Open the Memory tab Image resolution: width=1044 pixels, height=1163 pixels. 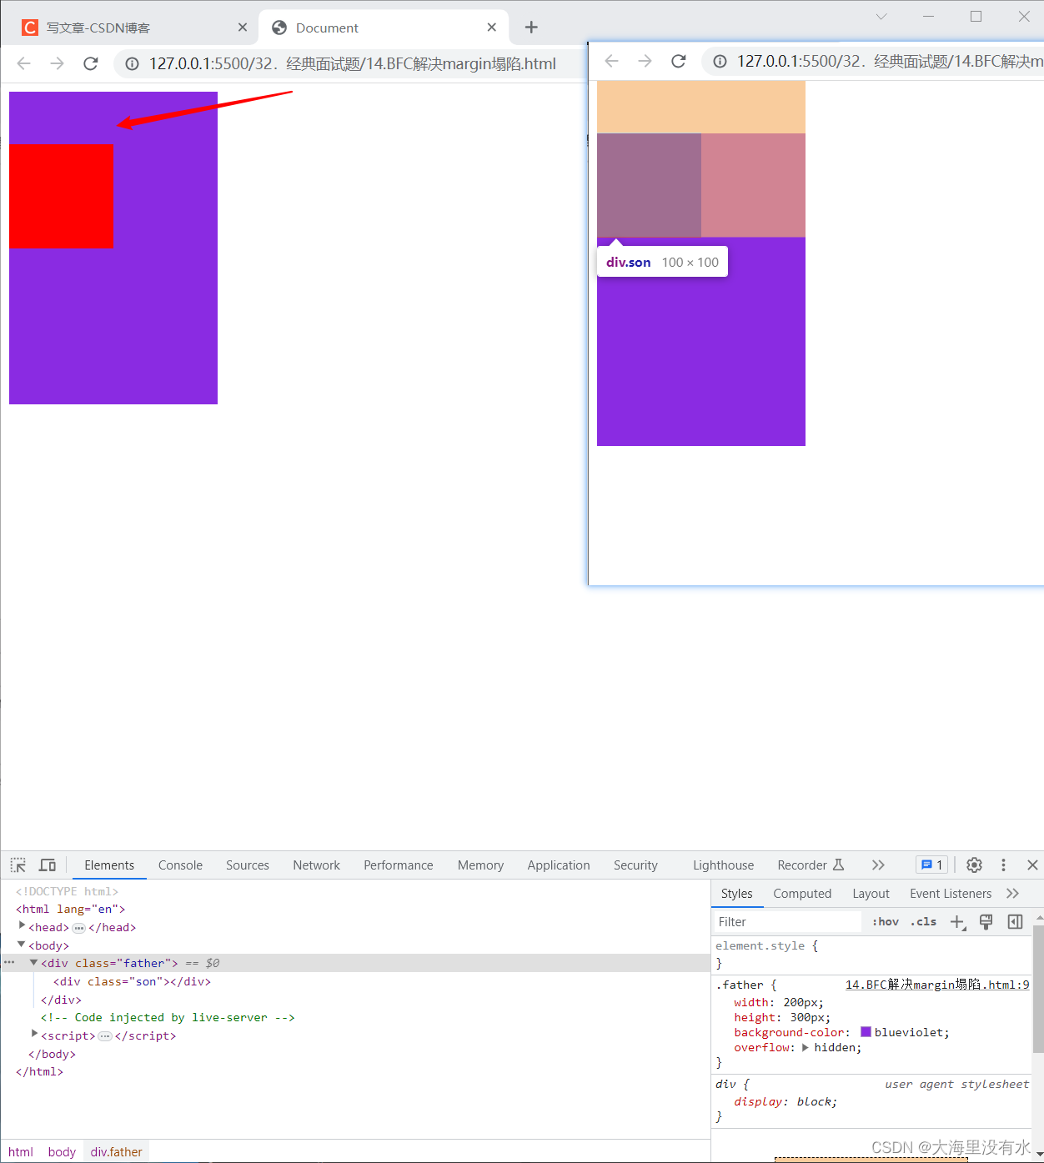pyautogui.click(x=480, y=865)
